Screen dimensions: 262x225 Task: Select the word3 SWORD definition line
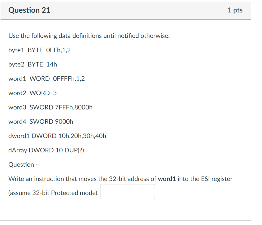[x=50, y=107]
